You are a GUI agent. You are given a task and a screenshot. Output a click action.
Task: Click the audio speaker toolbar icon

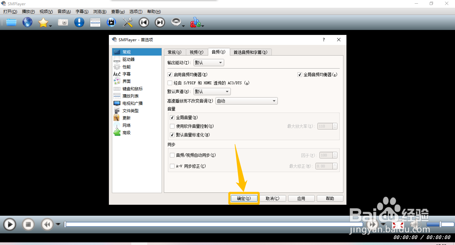pos(176,22)
